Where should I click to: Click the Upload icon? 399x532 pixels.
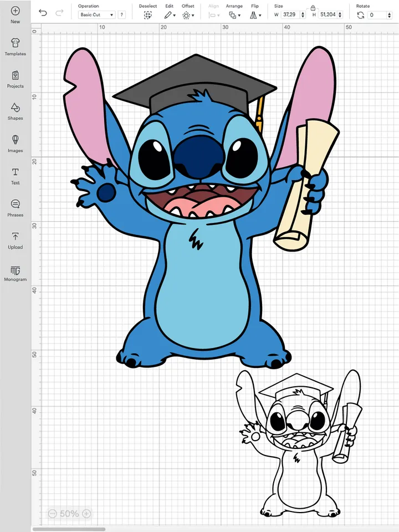(15, 237)
